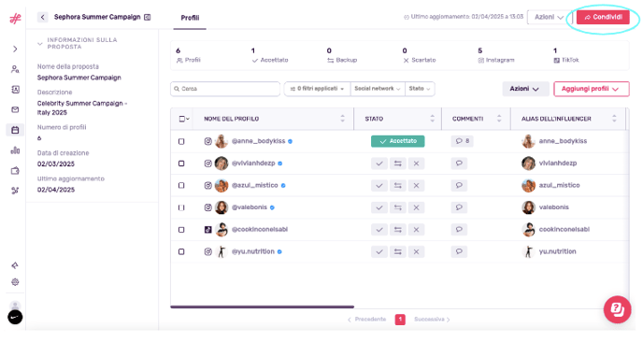Image resolution: width=643 pixels, height=342 pixels.
Task: Sort by the NOME DEL PROFILO column header
Action: [231, 119]
